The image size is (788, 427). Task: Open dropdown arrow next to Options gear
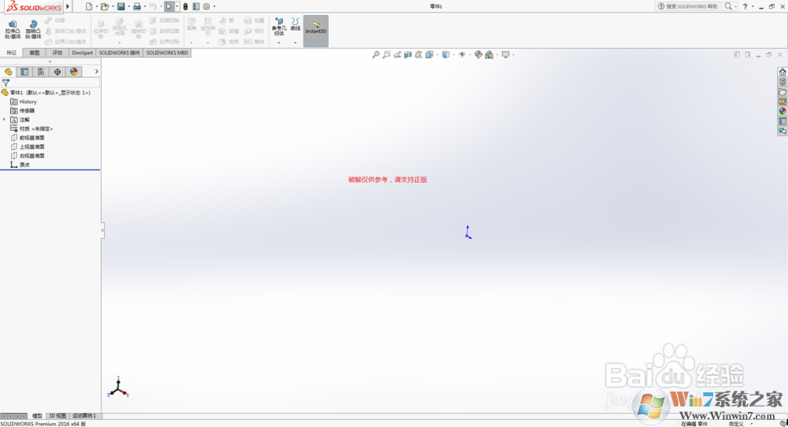coord(214,6)
